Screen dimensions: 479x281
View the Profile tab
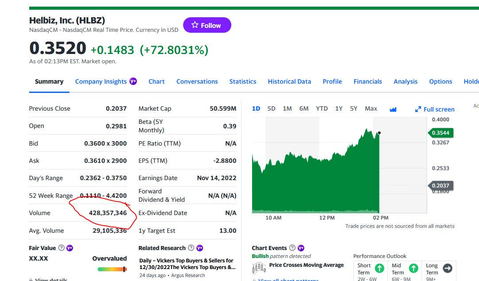coord(332,81)
